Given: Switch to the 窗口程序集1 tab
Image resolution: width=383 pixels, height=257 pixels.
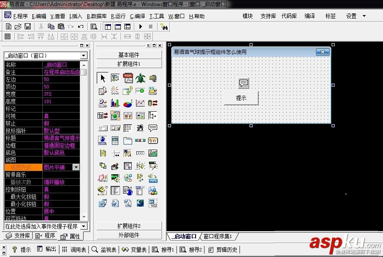Looking at the screenshot, I should point(218,236).
